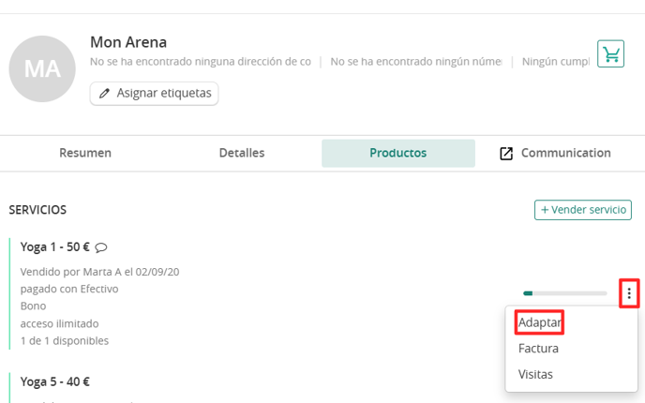
Task: Select the Productos tab
Action: [398, 153]
